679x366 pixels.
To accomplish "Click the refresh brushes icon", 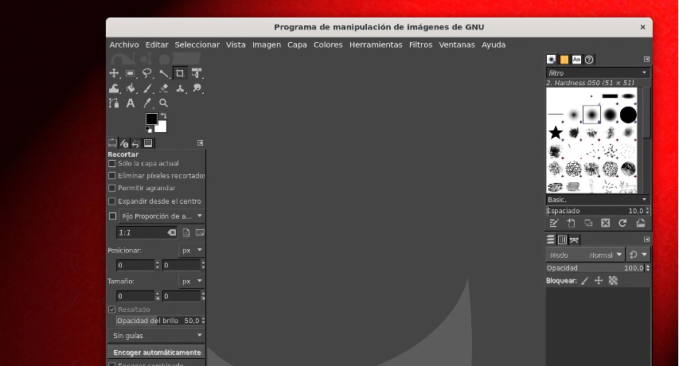I will (x=622, y=224).
